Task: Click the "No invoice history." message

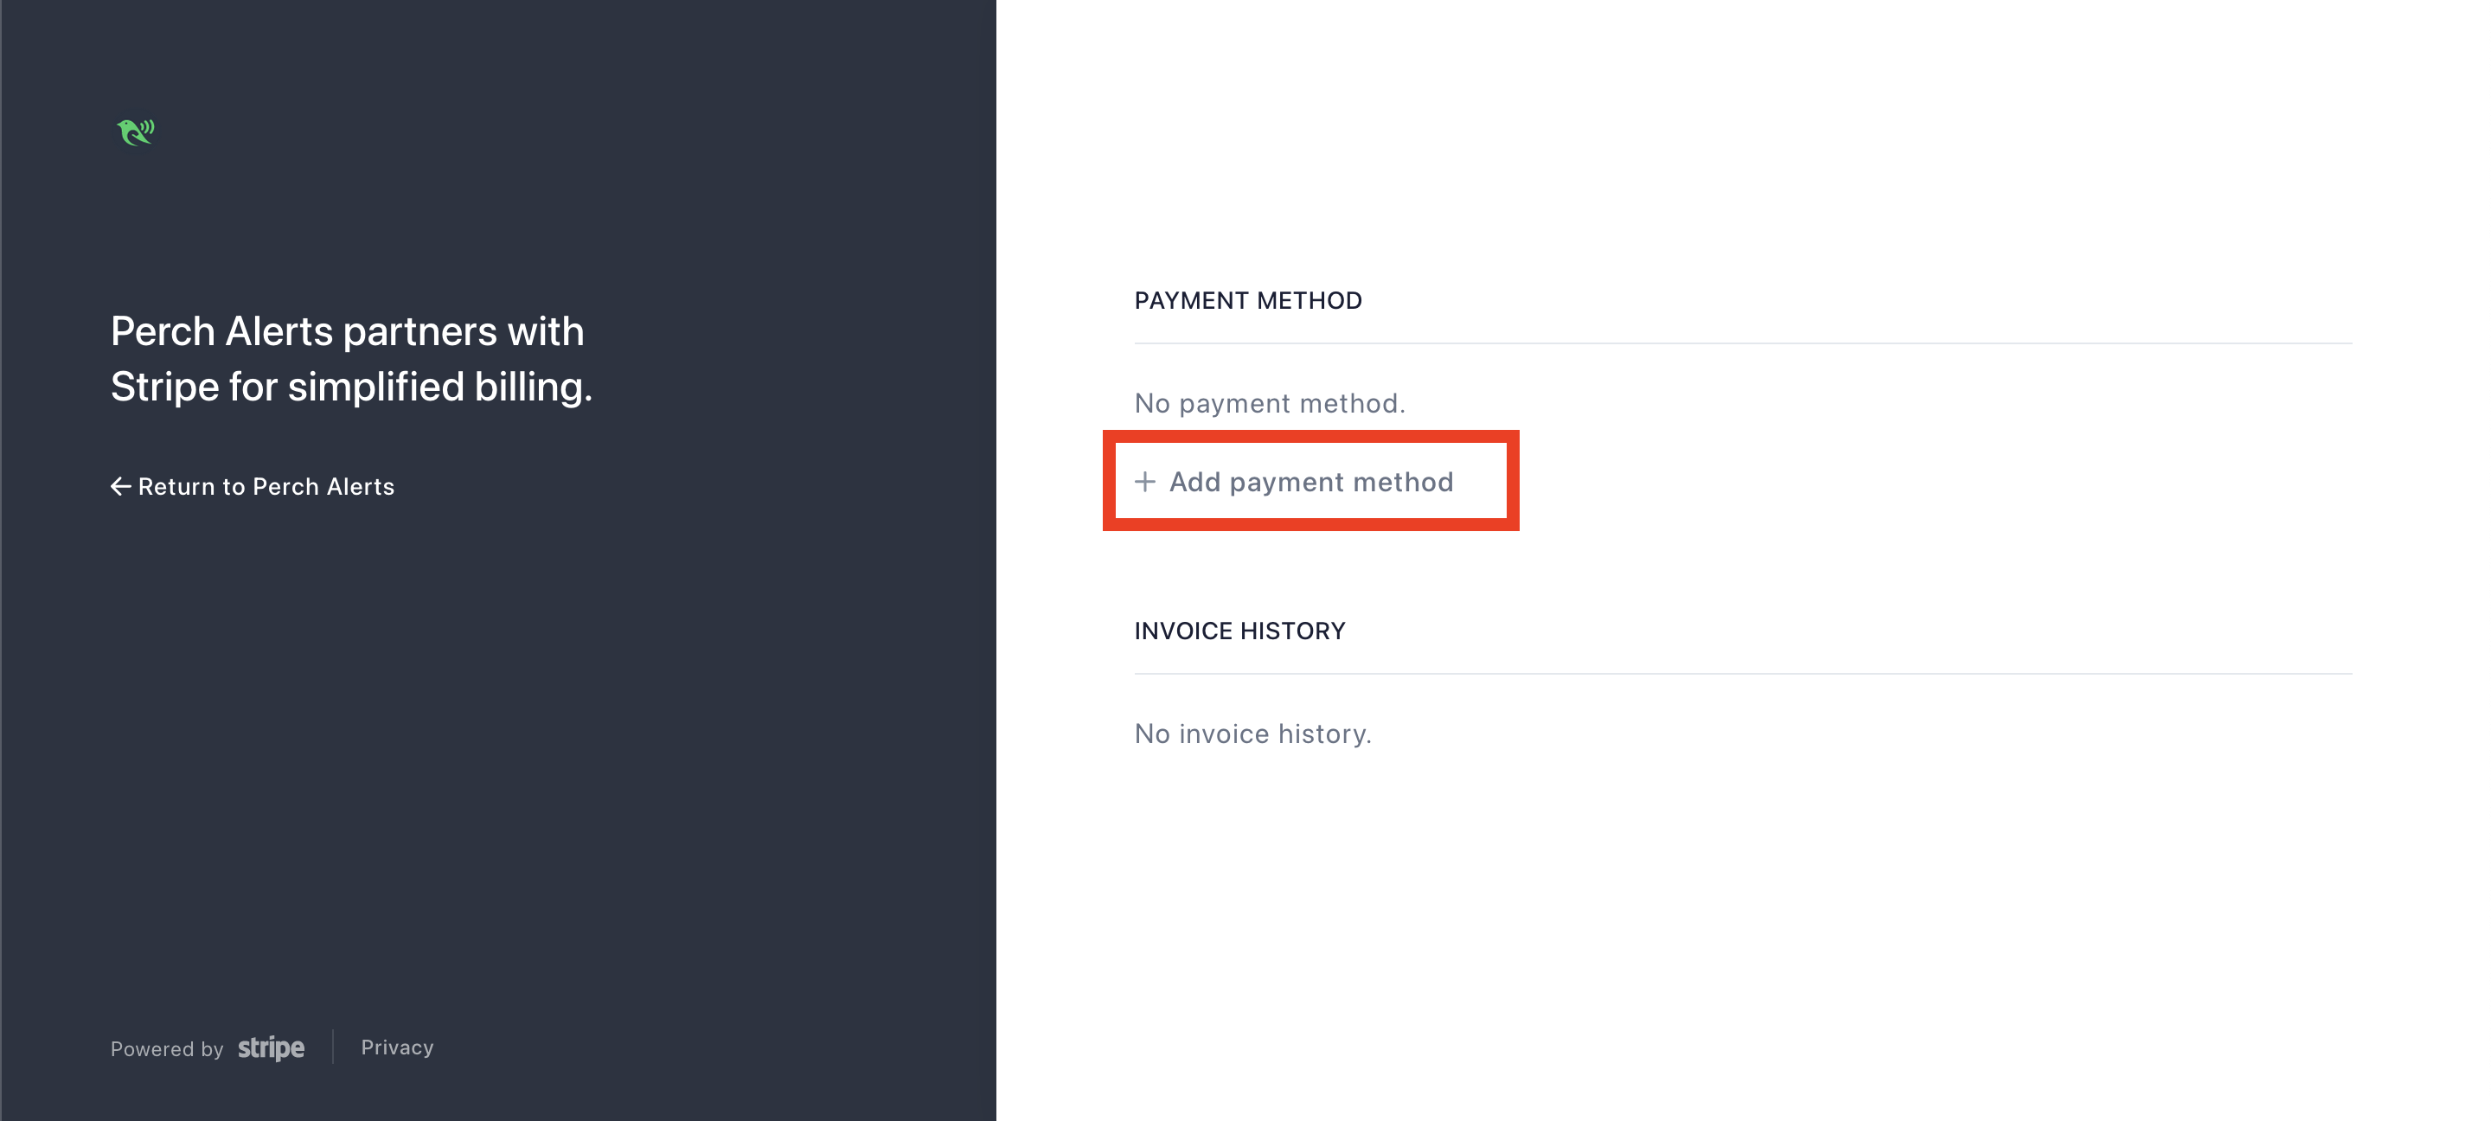Action: click(1252, 734)
